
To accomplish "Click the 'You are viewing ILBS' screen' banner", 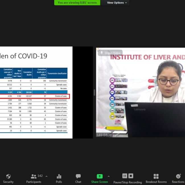I will pyautogui.click(x=77, y=3).
